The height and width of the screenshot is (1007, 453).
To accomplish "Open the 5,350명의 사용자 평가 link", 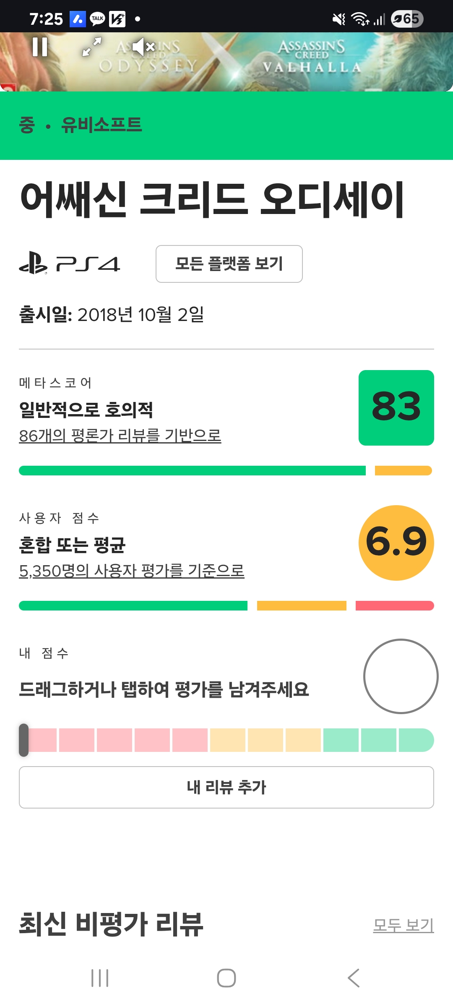I will [132, 571].
